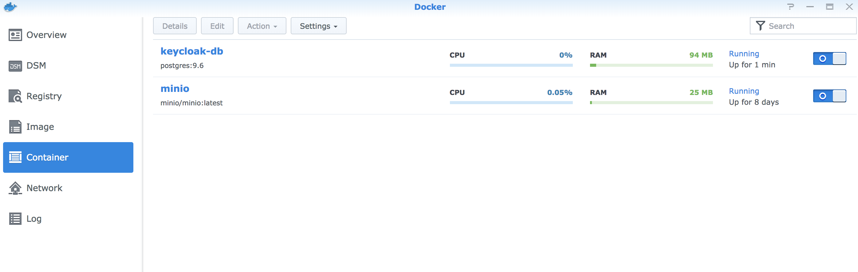This screenshot has height=272, width=858.
Task: Open the Network section
Action: (68, 188)
